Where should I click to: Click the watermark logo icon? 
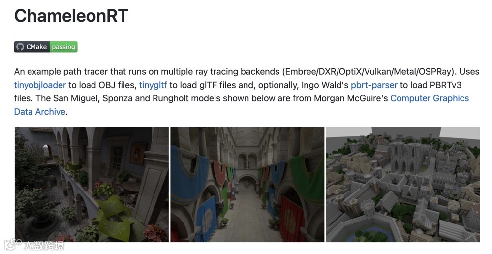click(x=13, y=245)
